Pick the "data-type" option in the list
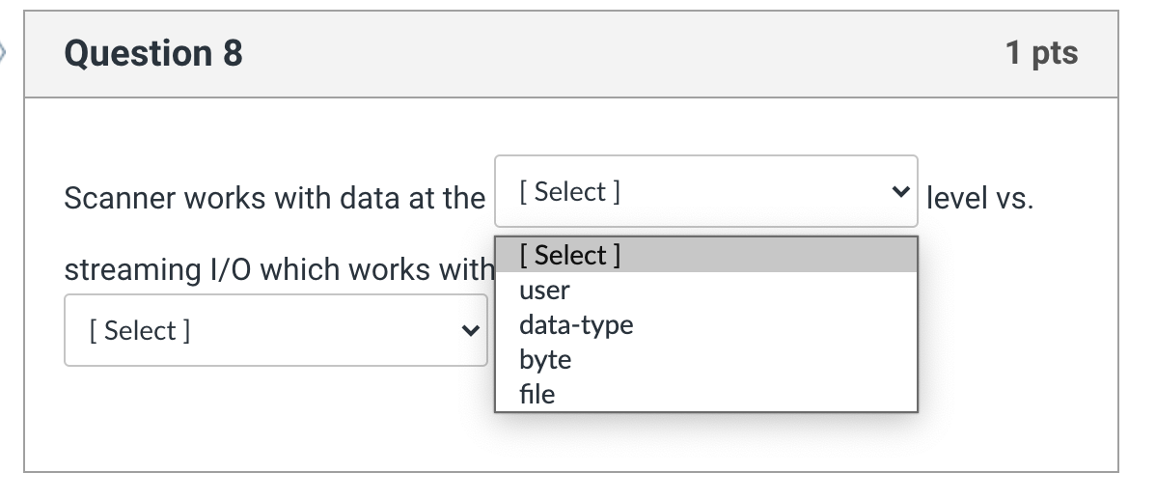 [576, 325]
